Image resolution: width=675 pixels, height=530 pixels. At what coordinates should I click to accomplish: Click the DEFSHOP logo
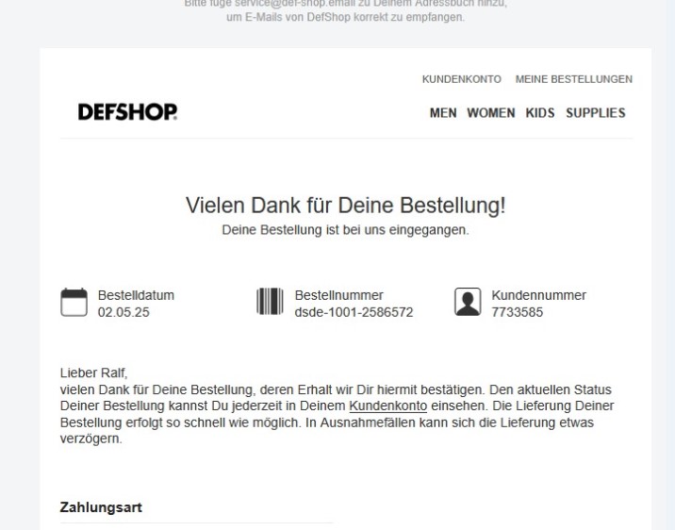tap(127, 112)
